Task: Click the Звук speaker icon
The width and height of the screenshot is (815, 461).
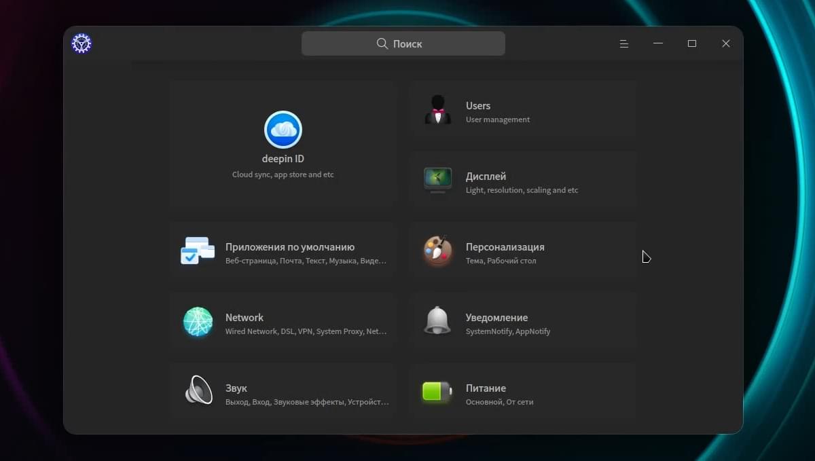Action: click(x=198, y=390)
